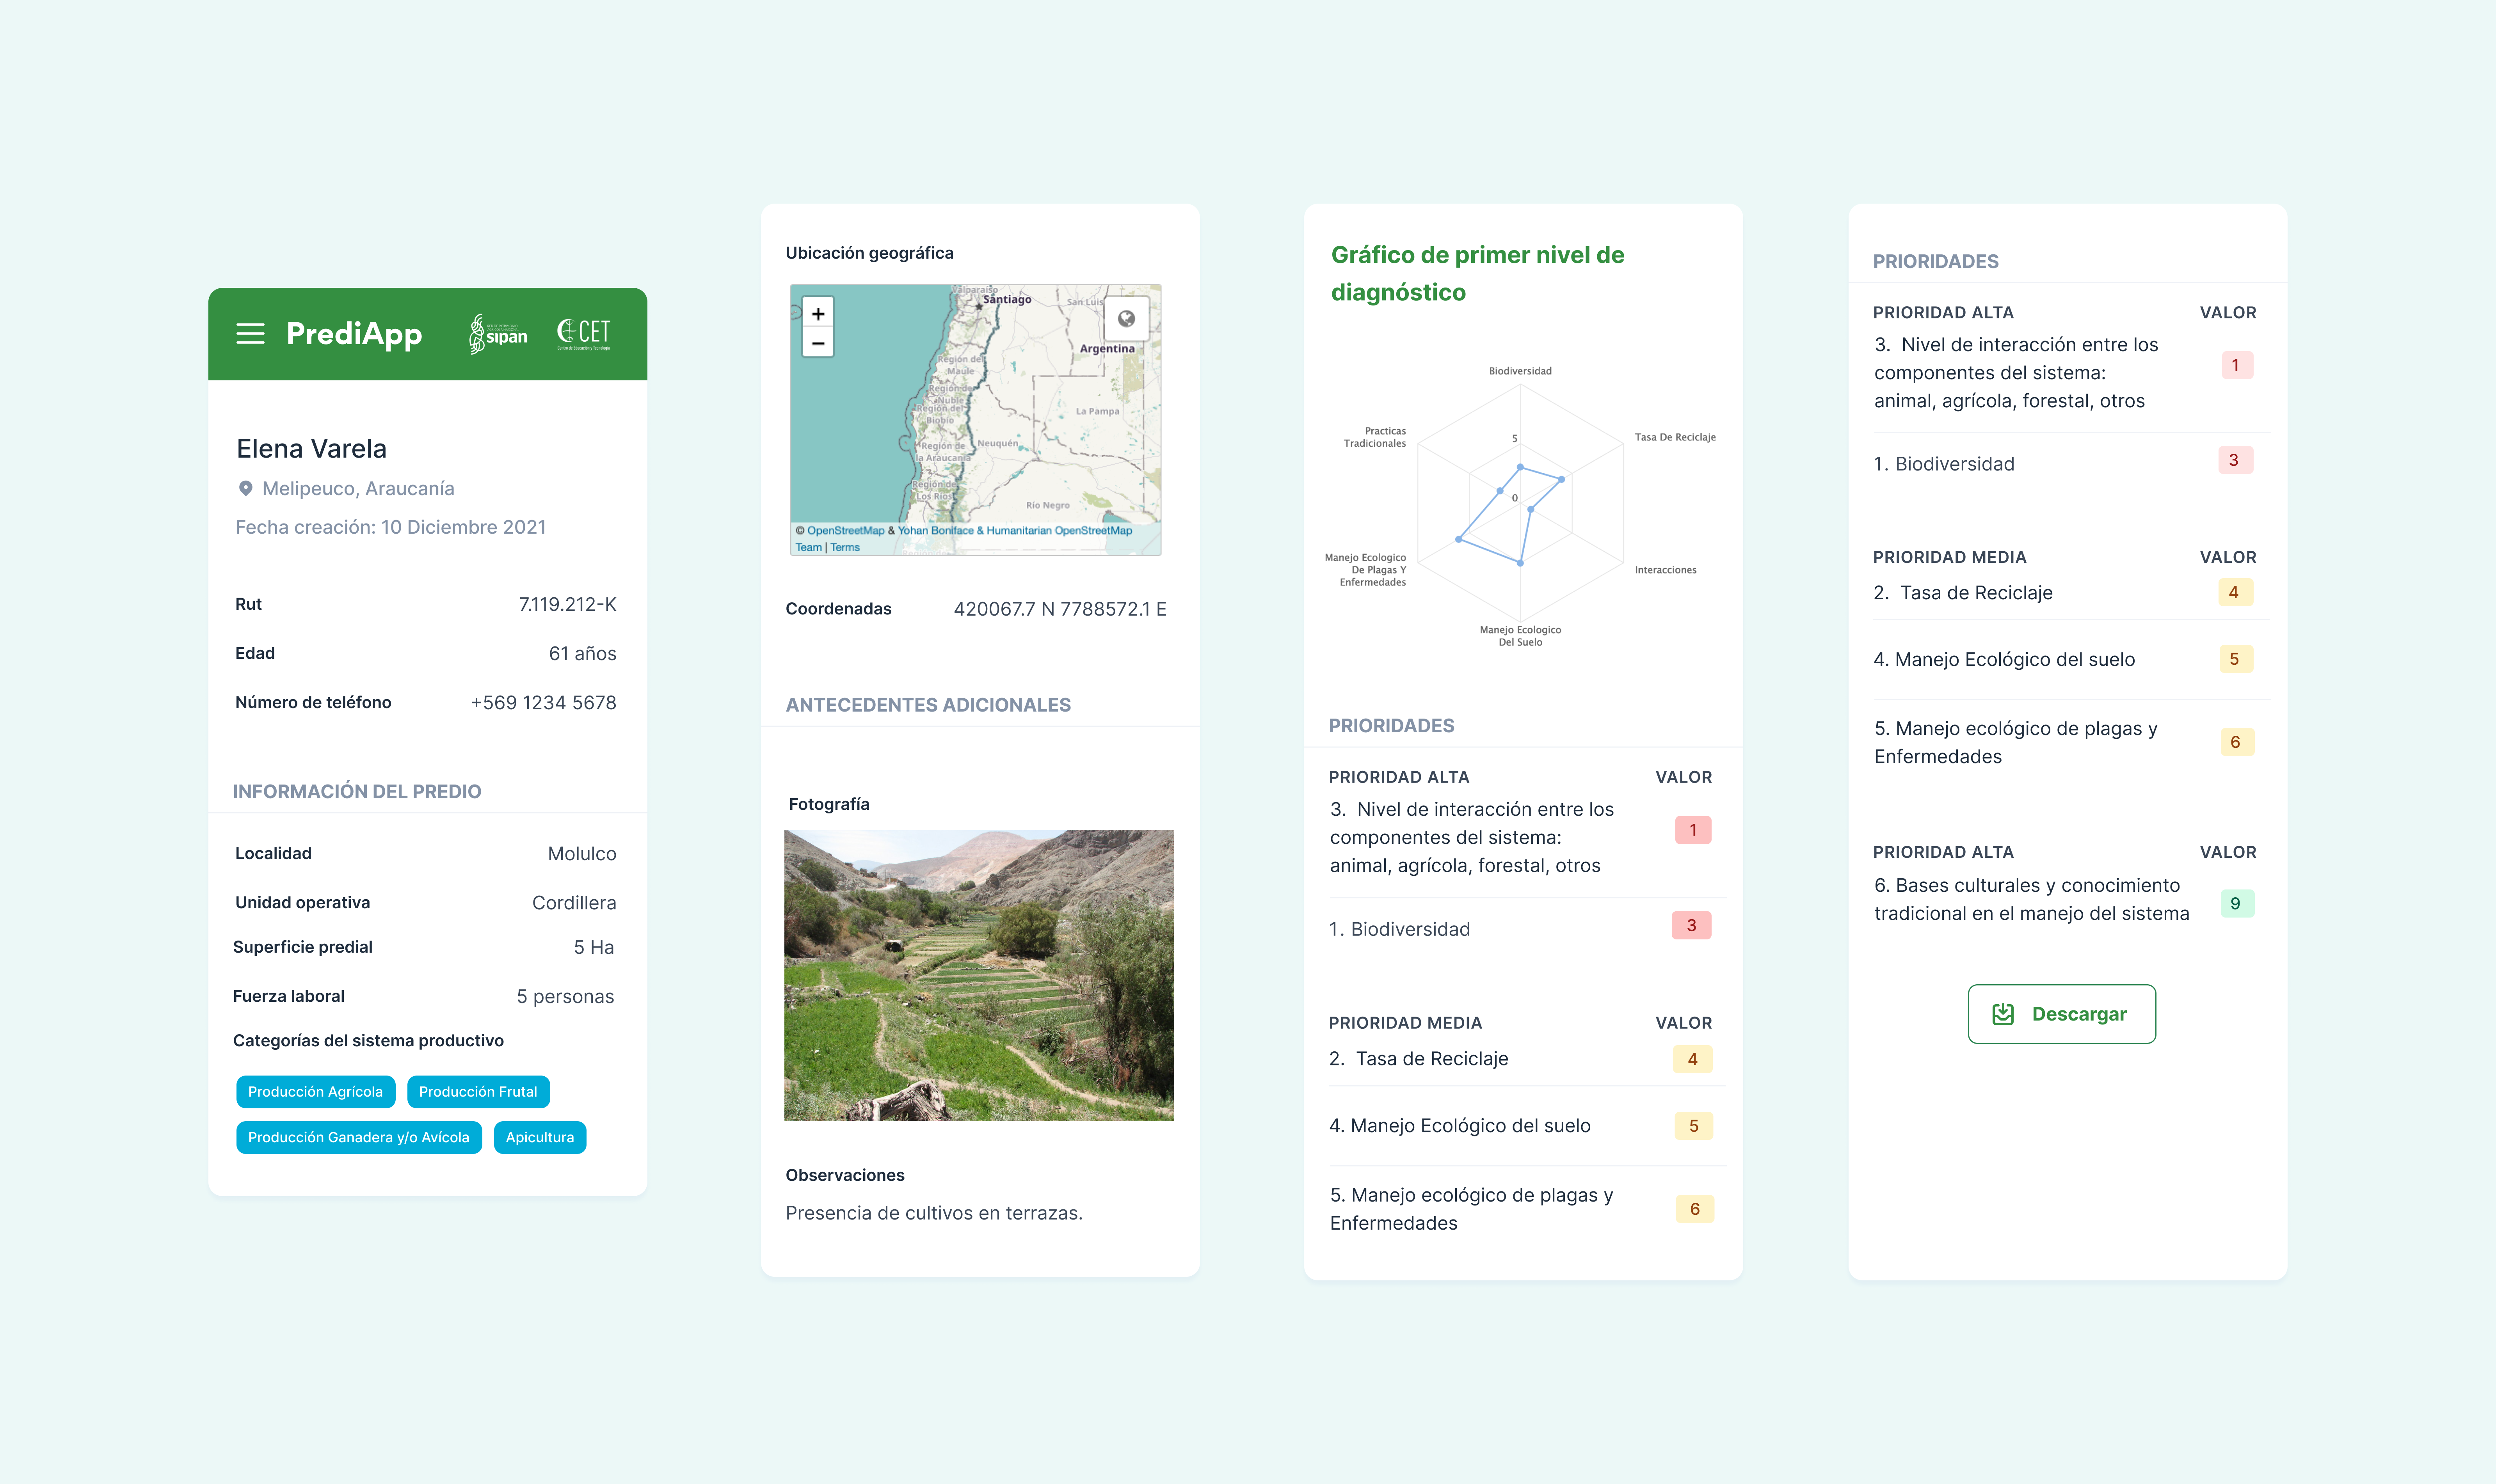The width and height of the screenshot is (2496, 1484).
Task: Zoom out on the map with the minus control
Action: click(x=818, y=343)
